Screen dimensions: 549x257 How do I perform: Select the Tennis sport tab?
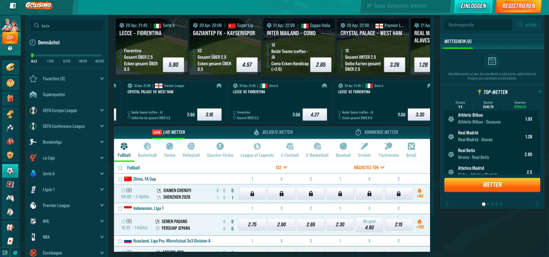(170, 150)
